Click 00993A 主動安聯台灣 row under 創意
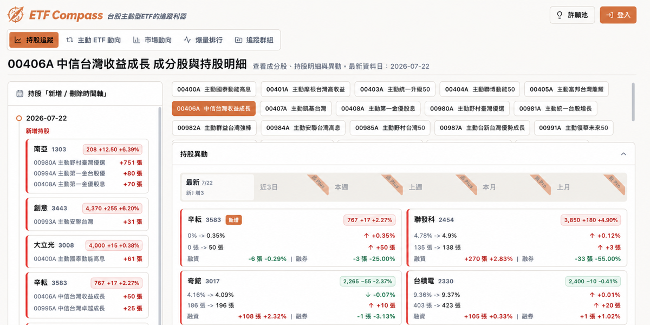The height and width of the screenshot is (325, 650). [x=87, y=222]
